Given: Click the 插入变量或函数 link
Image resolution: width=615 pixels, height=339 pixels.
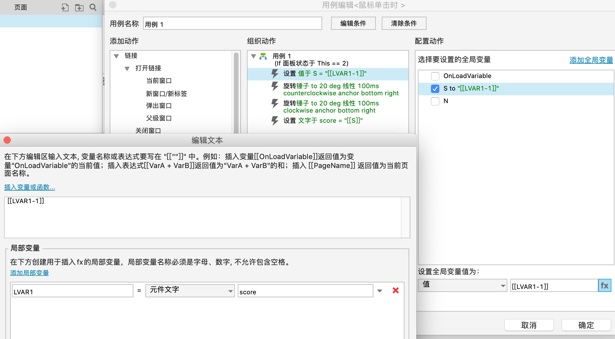Looking at the screenshot, I should (30, 187).
